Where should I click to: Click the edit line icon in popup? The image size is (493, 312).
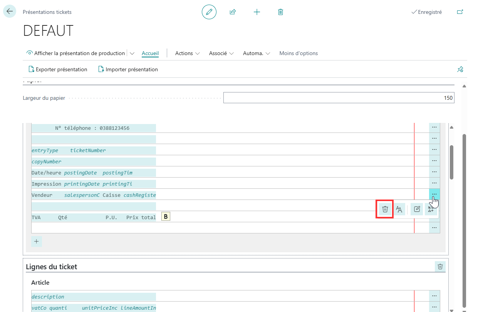[417, 209]
